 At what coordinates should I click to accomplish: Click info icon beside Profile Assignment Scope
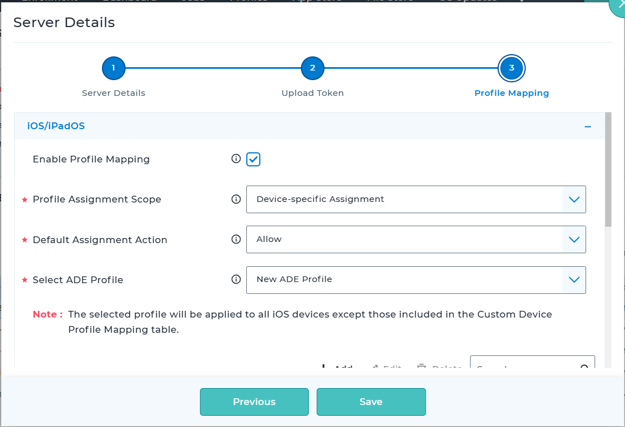(236, 199)
